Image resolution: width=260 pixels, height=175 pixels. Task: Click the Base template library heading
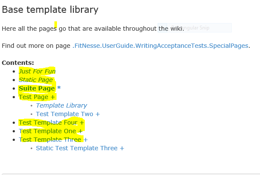(x=50, y=9)
